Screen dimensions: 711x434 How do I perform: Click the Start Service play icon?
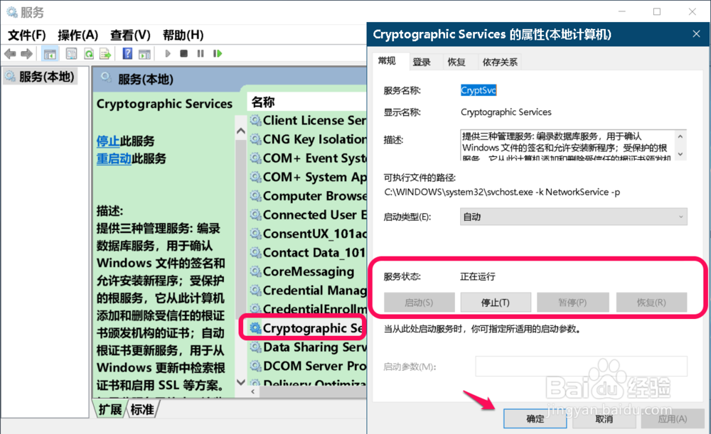pos(168,54)
